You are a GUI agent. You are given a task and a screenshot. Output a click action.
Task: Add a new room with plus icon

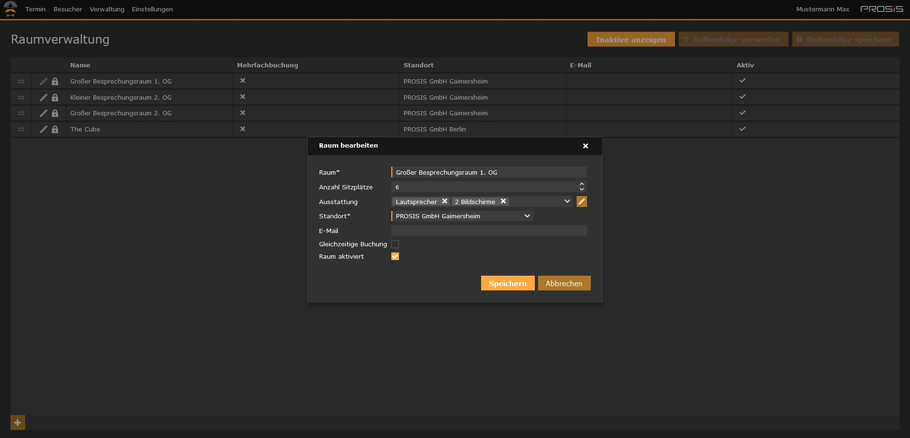[18, 422]
